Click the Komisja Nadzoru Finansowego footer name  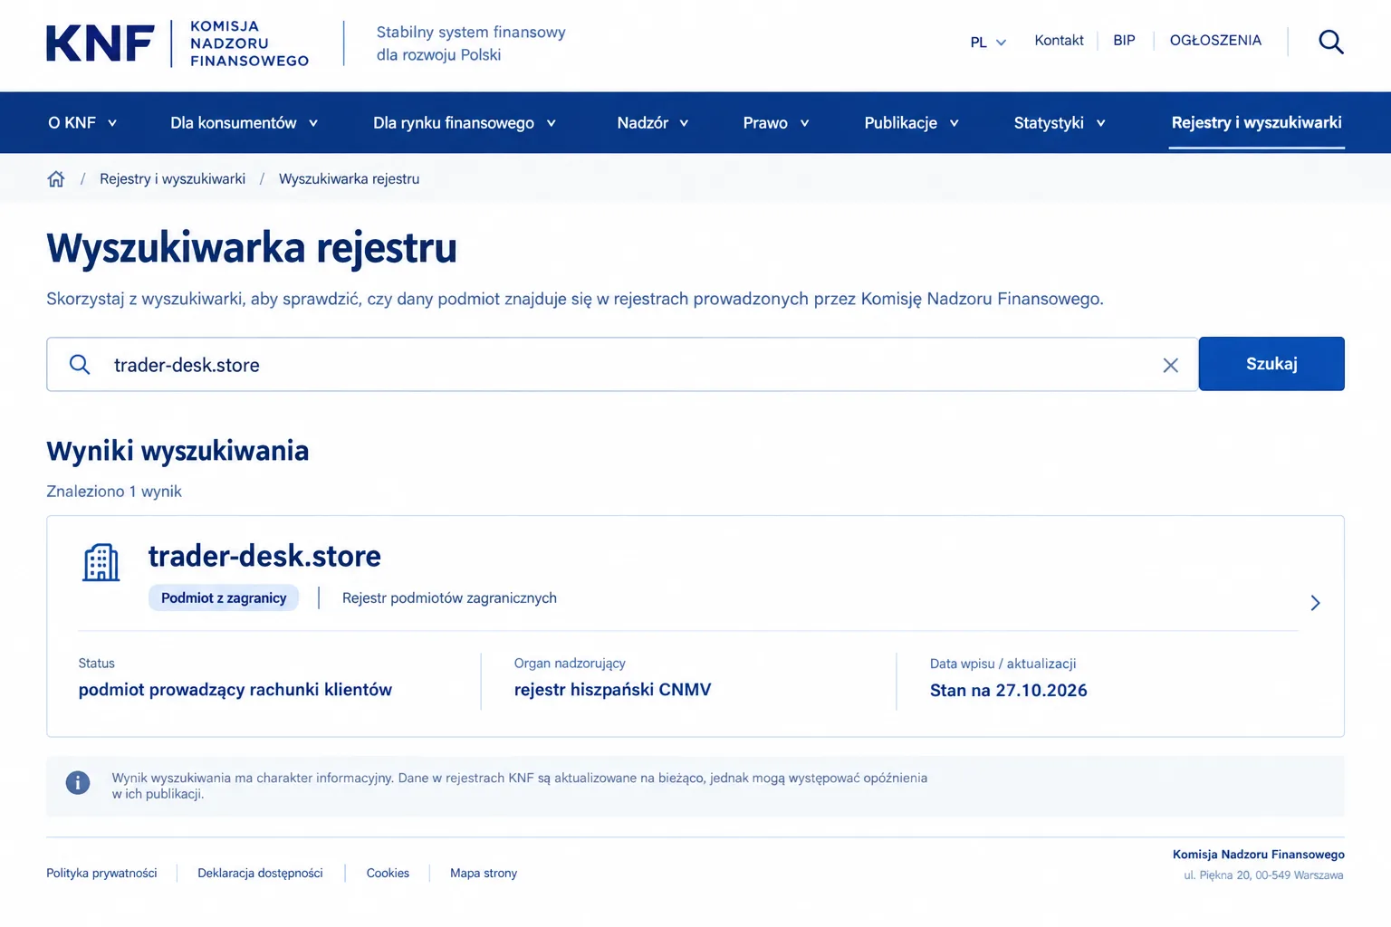pyautogui.click(x=1258, y=855)
